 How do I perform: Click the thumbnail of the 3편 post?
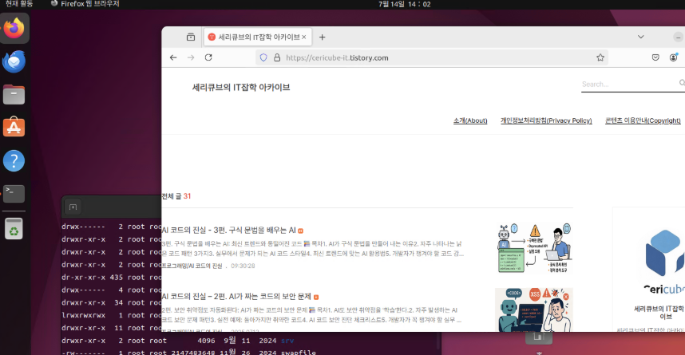point(534,248)
